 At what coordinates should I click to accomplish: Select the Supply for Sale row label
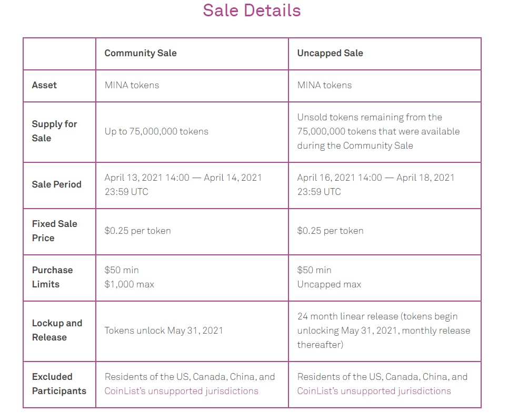click(54, 131)
